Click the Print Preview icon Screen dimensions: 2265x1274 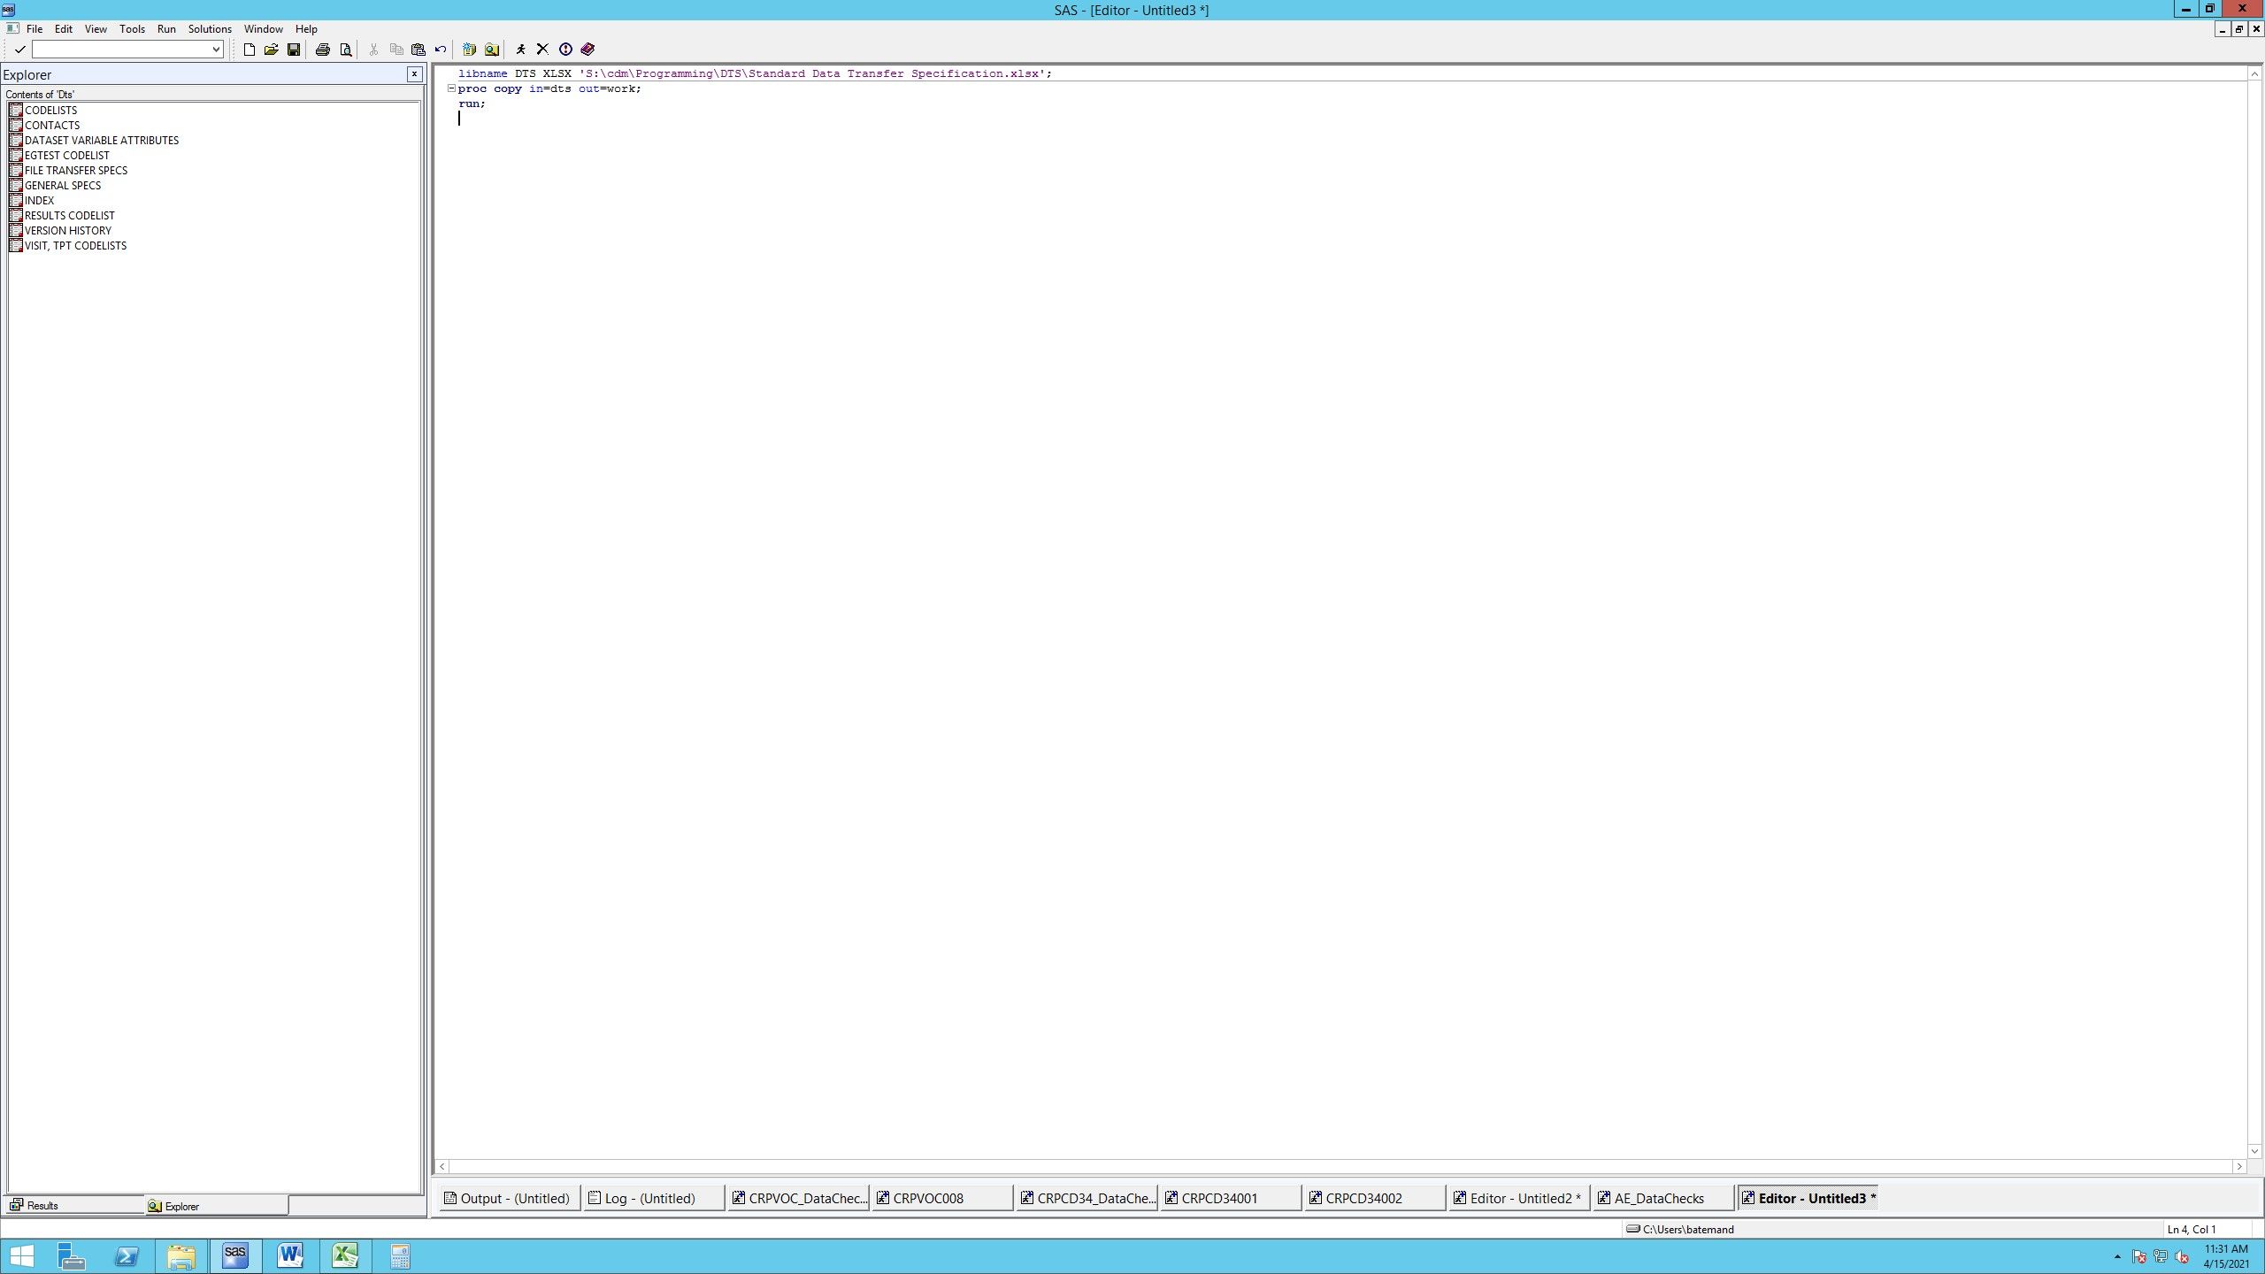tap(346, 50)
